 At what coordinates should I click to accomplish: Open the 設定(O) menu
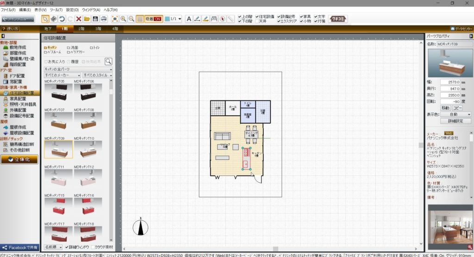(x=72, y=10)
